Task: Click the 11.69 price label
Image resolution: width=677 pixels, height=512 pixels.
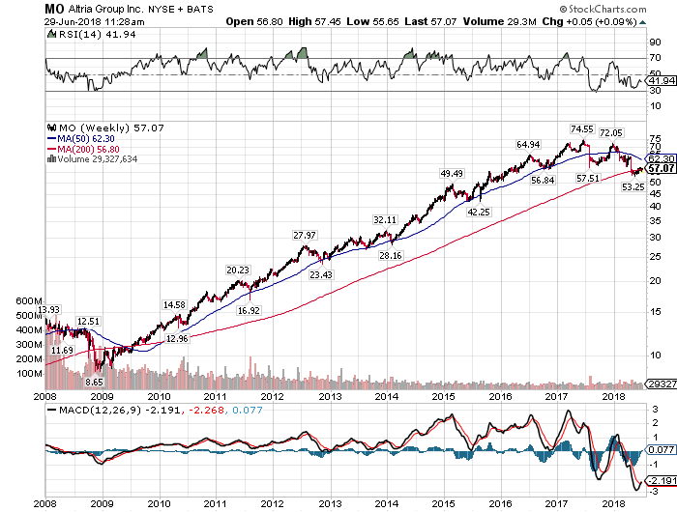Action: pos(62,351)
